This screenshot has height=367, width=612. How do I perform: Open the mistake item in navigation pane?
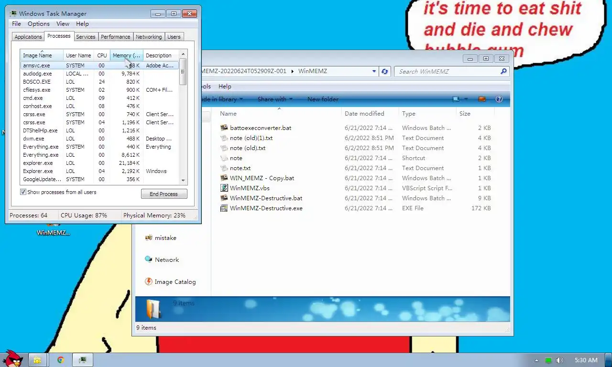(161, 237)
